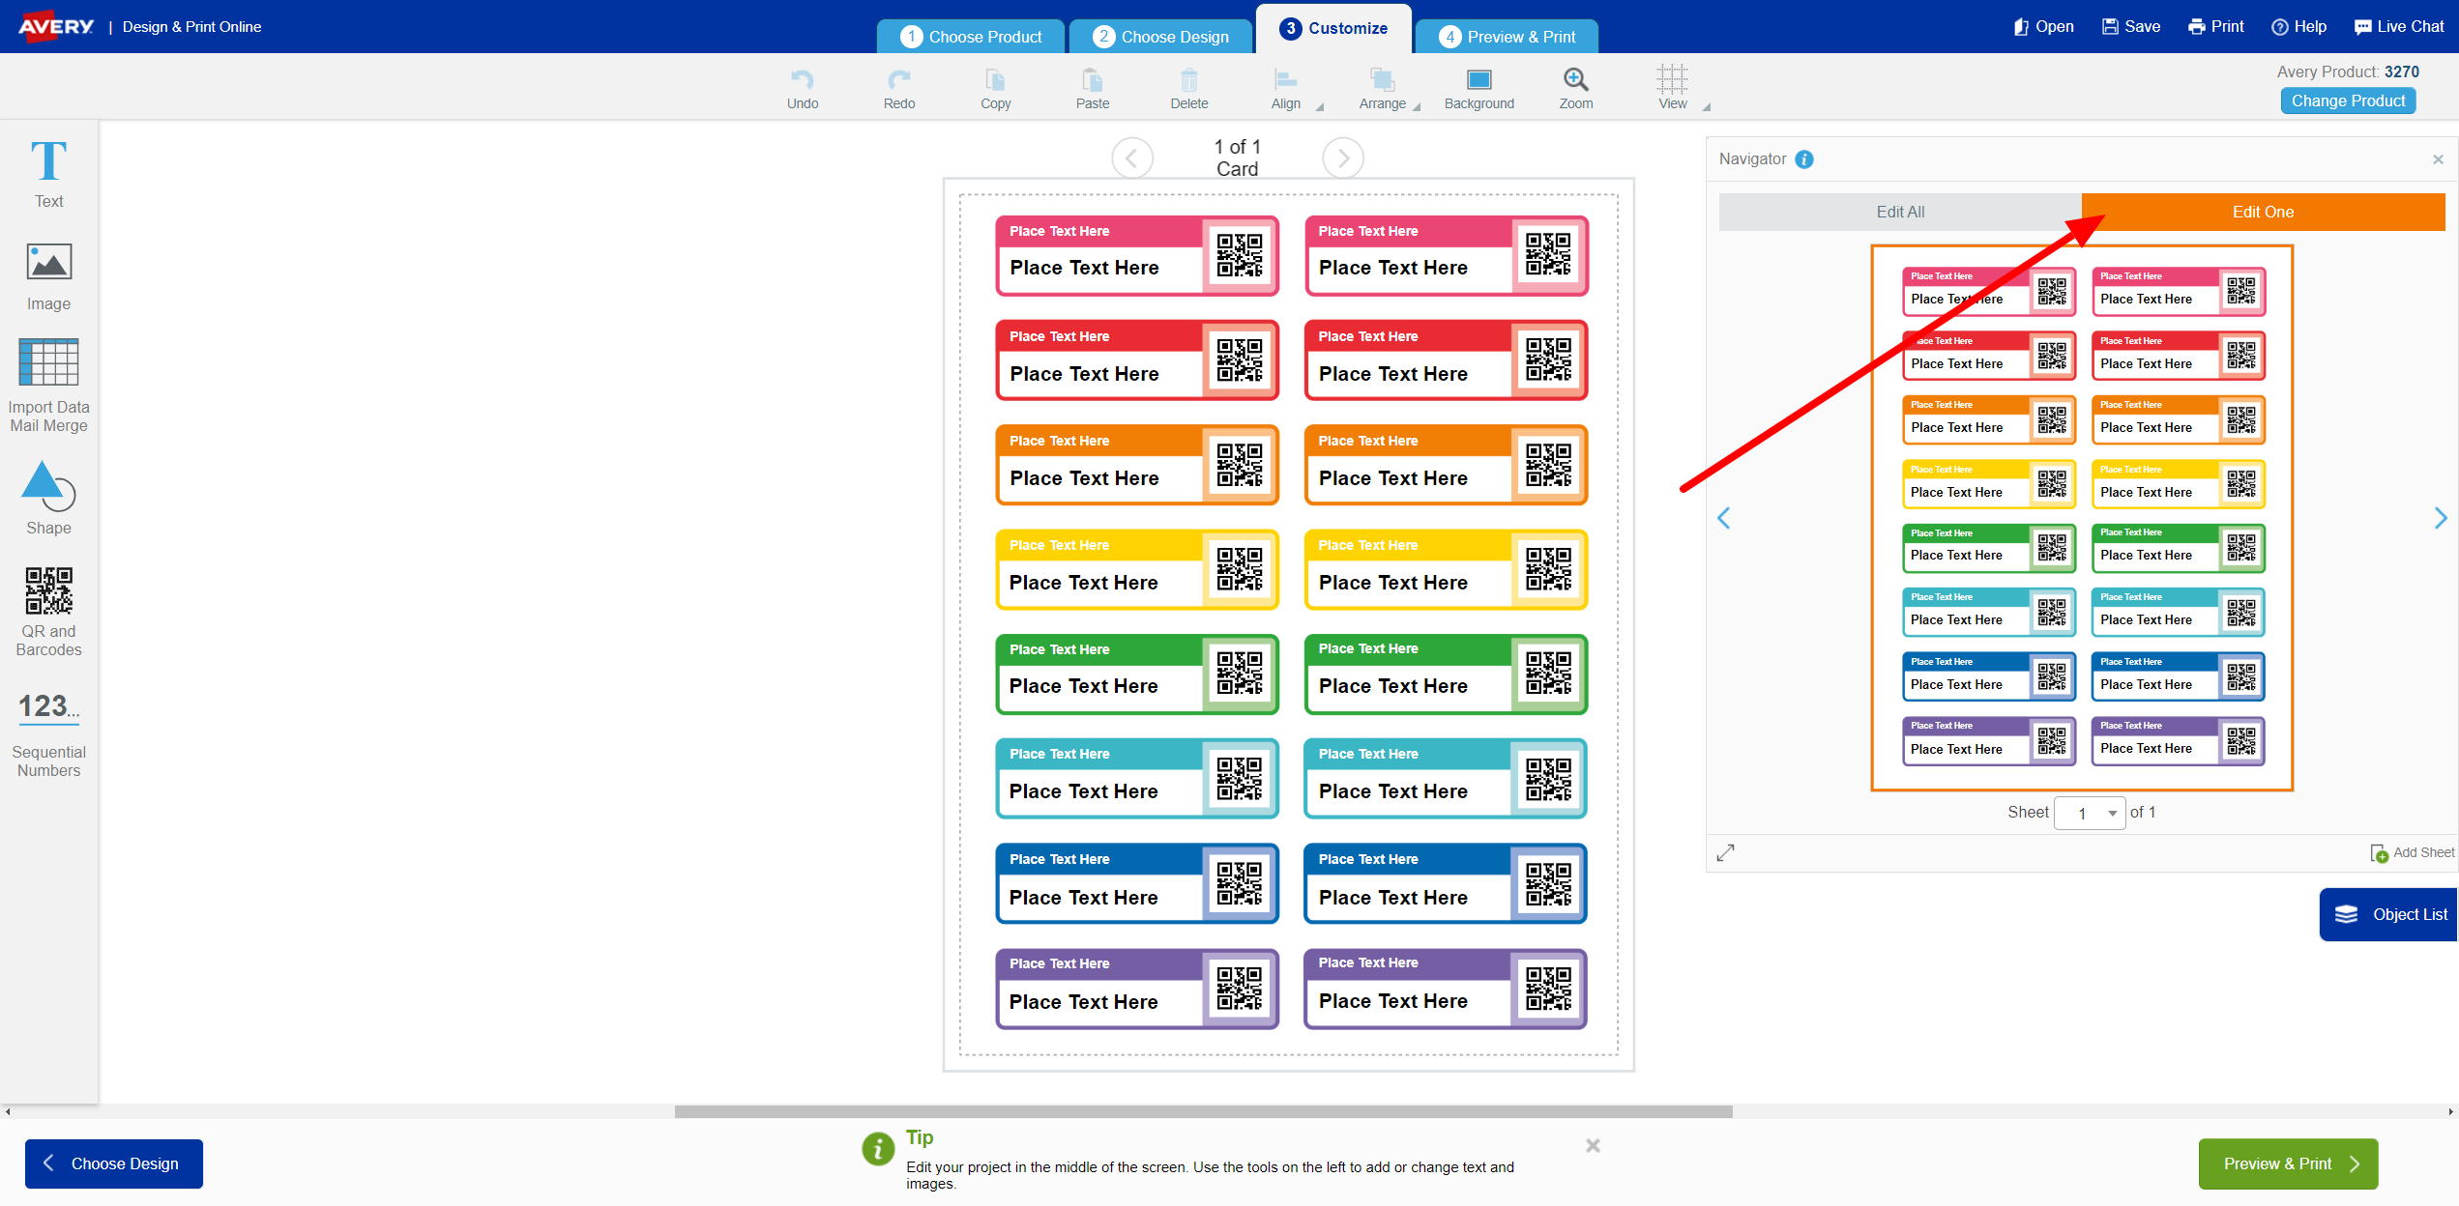The image size is (2459, 1206).
Task: Start Live Chat
Action: [x=2399, y=27]
